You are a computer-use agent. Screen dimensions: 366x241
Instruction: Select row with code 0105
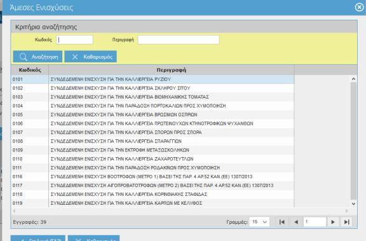(152, 114)
